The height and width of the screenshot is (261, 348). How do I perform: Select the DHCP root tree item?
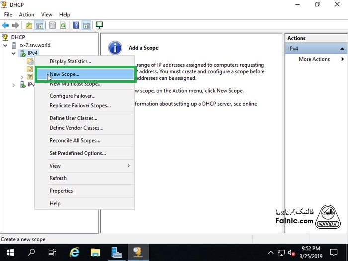18,37
